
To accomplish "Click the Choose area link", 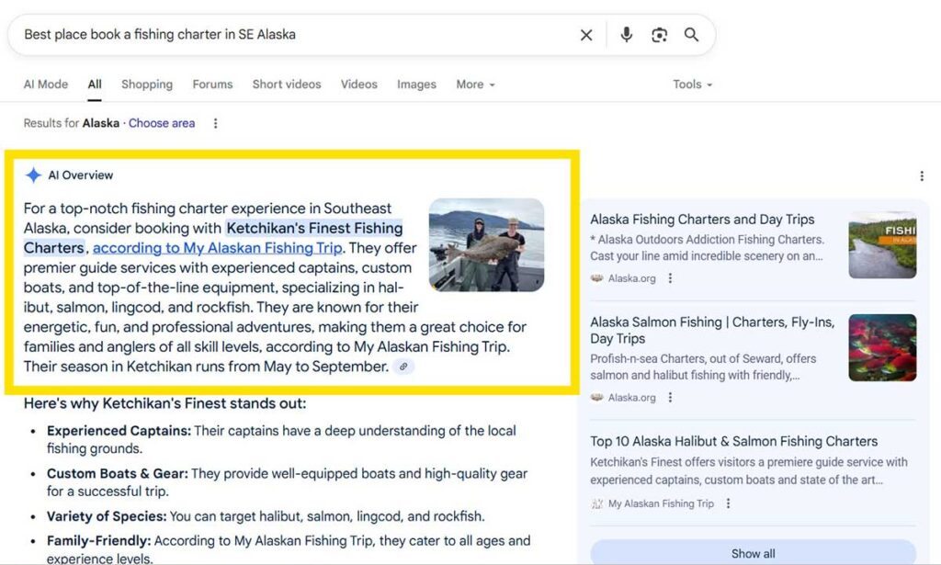I will point(162,123).
